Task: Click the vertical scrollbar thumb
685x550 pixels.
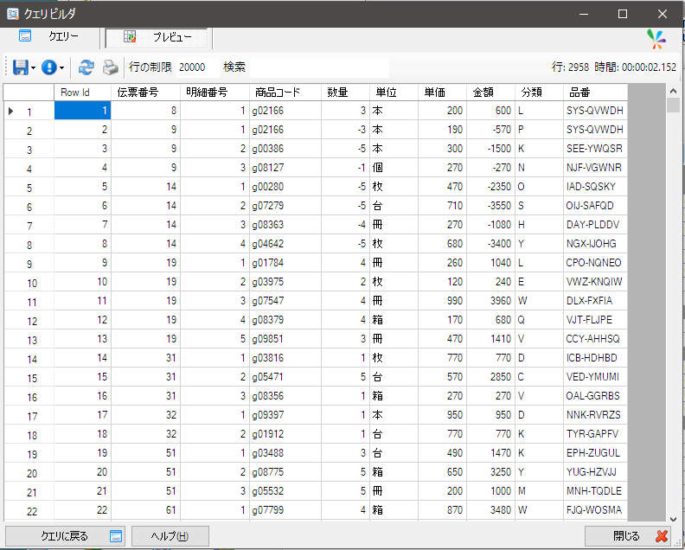Action: pos(673,106)
